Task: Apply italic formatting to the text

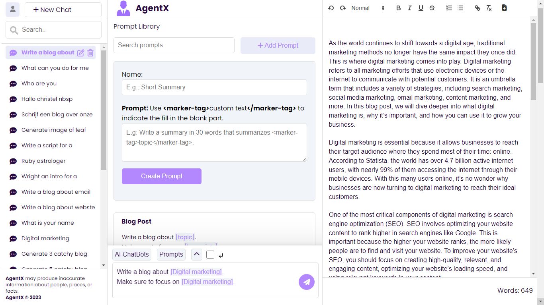Action: tap(409, 8)
